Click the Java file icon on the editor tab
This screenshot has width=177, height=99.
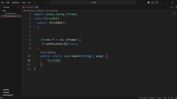(24, 7)
